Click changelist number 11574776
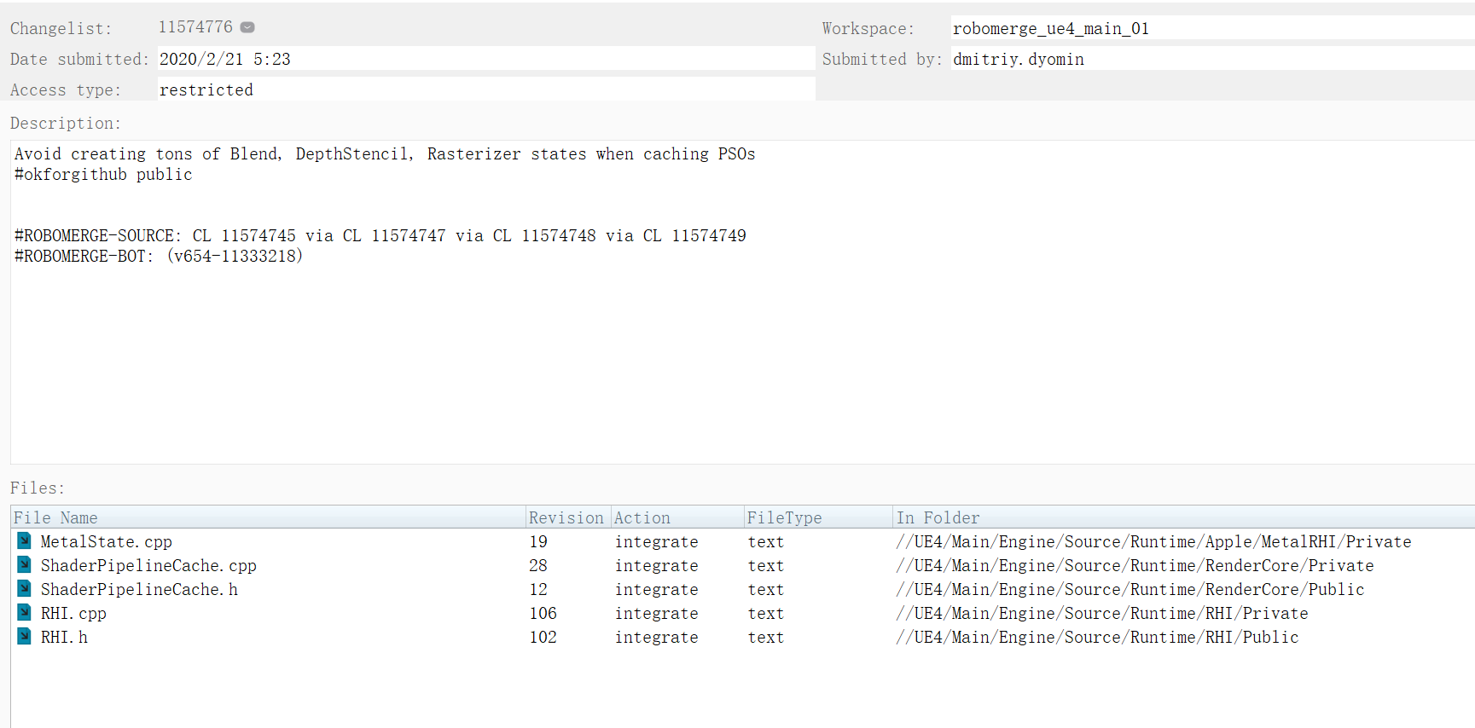 [195, 27]
